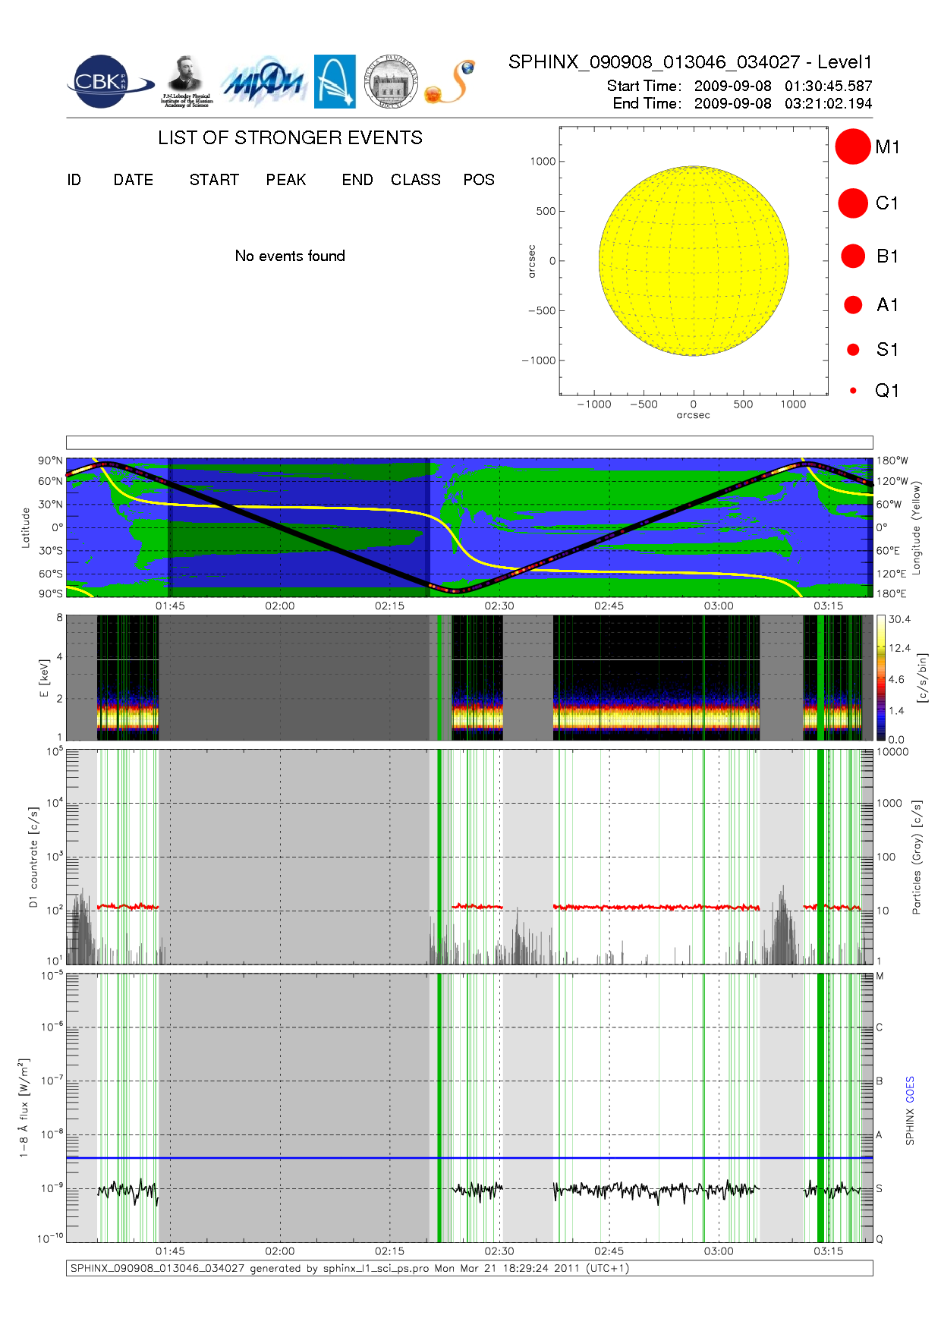Click the yellow solar disk center
Viewport: 941px width, 1331px height.
point(694,260)
